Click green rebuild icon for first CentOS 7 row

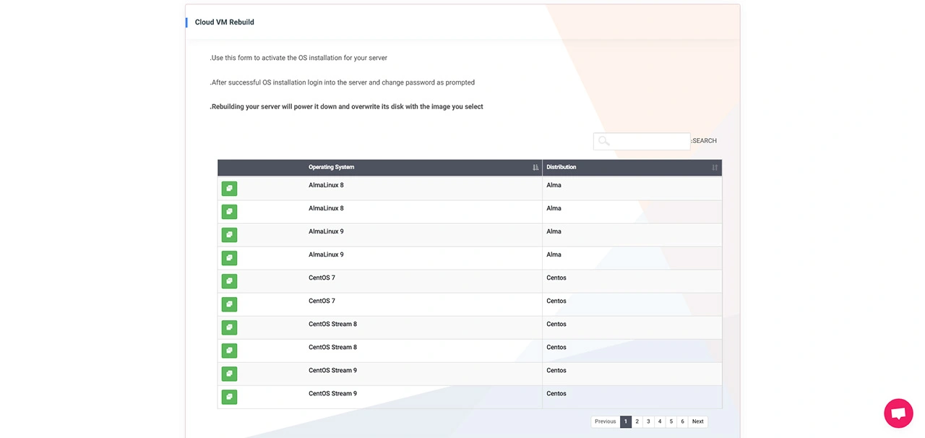tap(229, 281)
